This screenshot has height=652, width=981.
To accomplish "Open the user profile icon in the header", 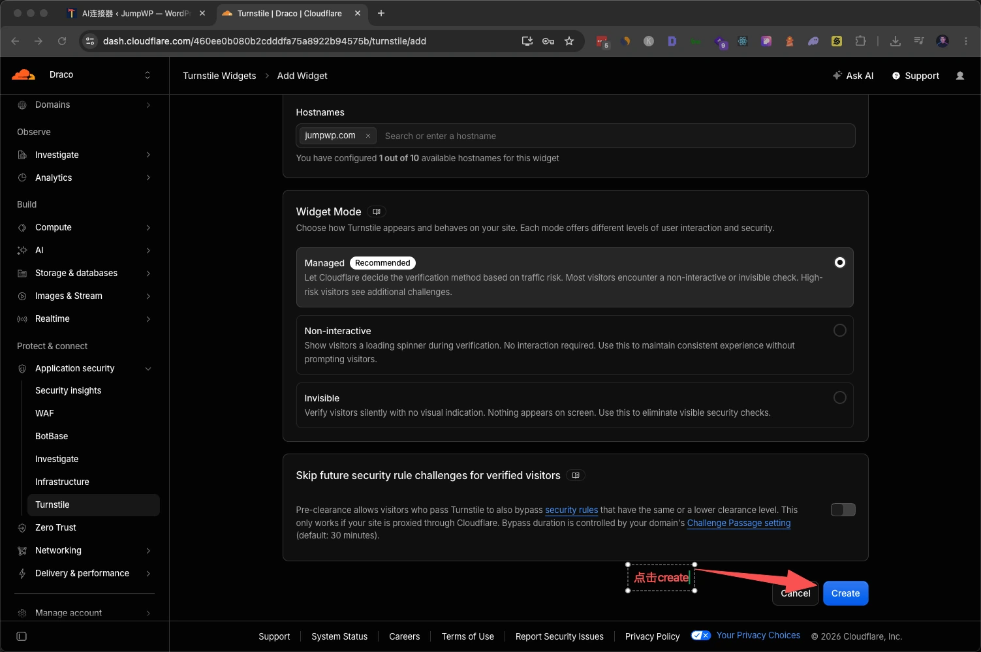I will (960, 76).
